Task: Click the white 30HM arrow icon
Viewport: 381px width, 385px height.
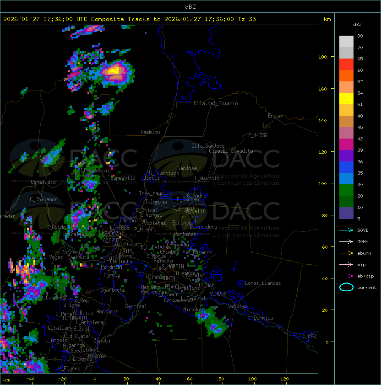Action: [346, 241]
